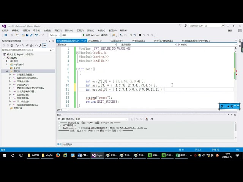The height and width of the screenshot is (182, 243).
Task: Open Properties wrench icon in Solution Explorer
Action: click(x=40, y=45)
